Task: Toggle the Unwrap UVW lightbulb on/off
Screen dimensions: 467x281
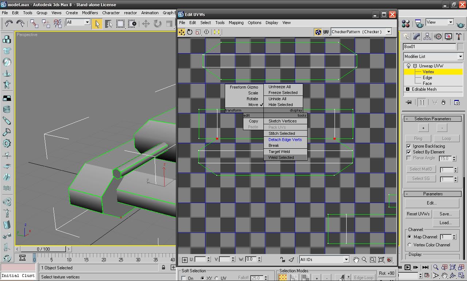Action: pos(408,66)
